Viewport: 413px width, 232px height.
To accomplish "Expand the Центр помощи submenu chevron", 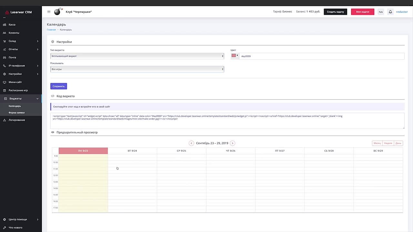I will (37, 219).
